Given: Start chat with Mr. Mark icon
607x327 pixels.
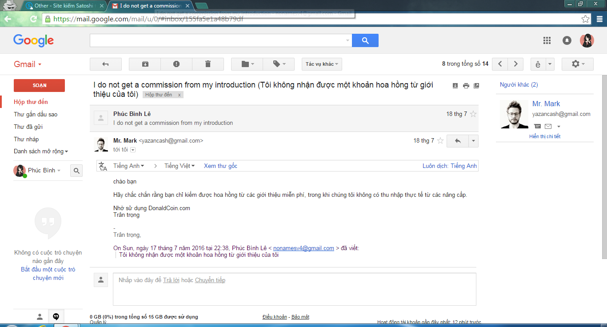Looking at the screenshot, I should [537, 127].
